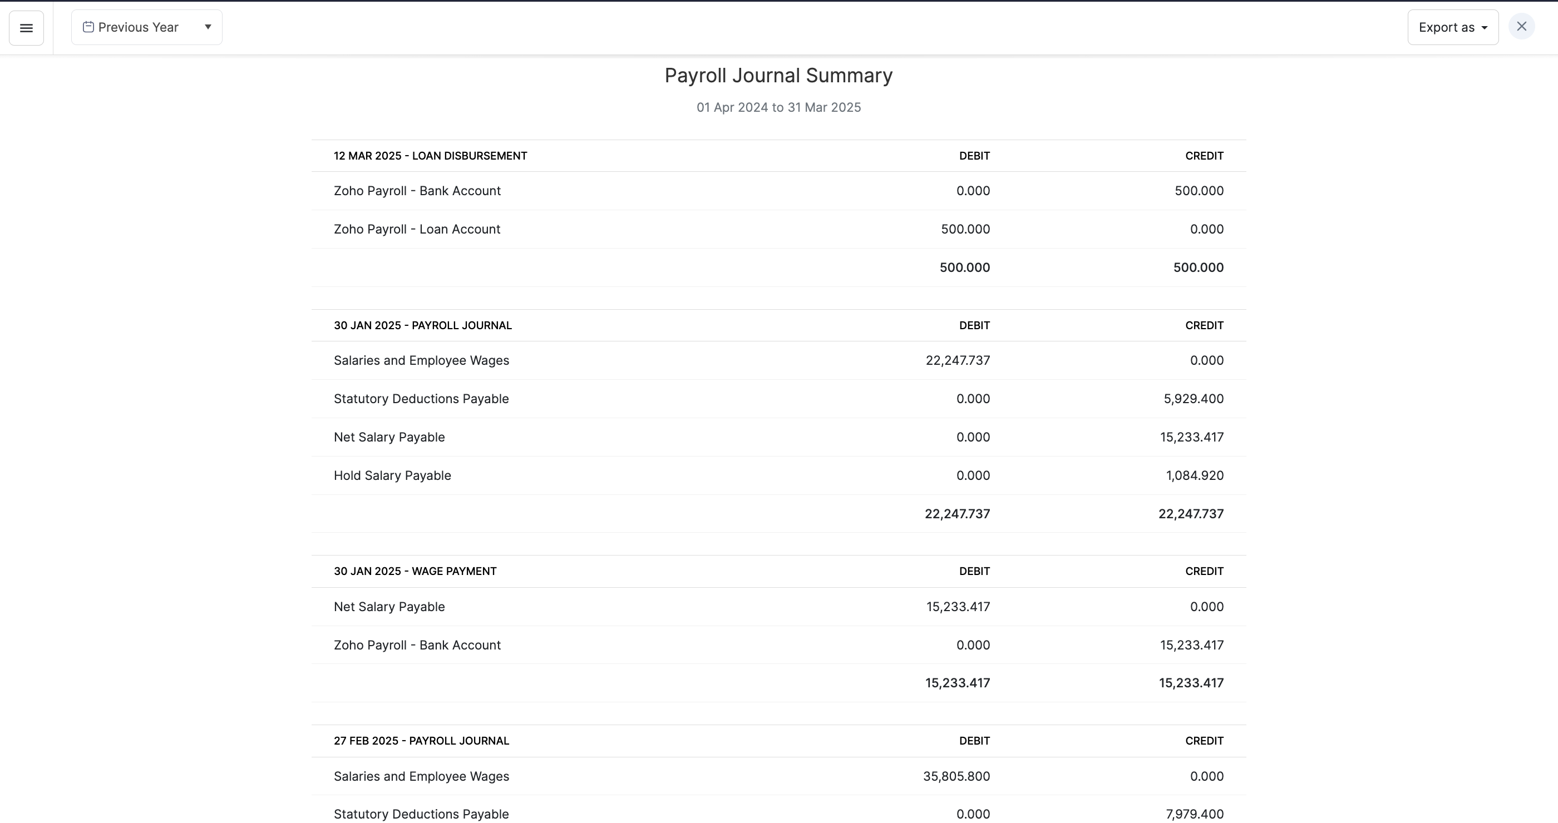Click the 01 Apr 2024 to 31 Mar 2025 text
Image resolution: width=1558 pixels, height=823 pixels.
778,107
